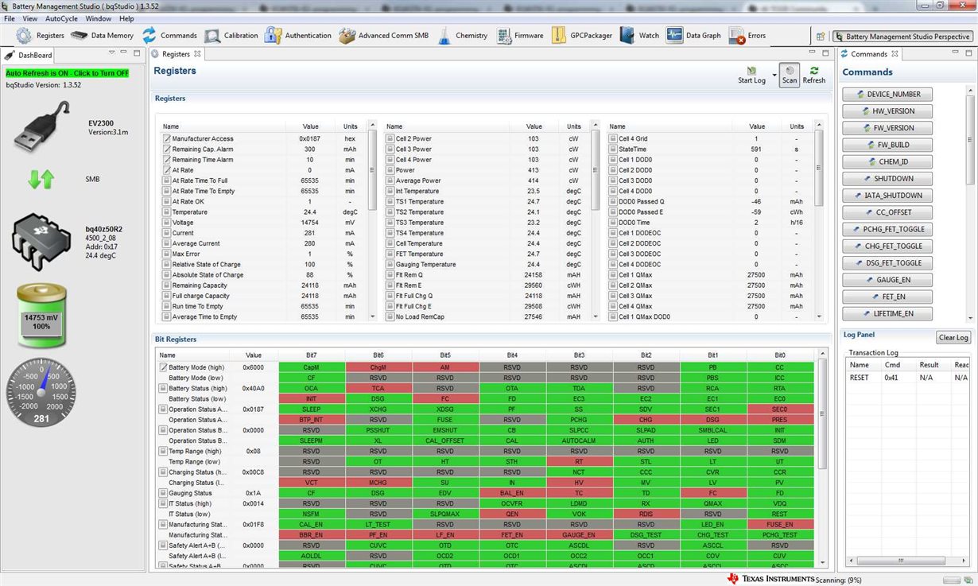Click the current gauge dial
The width and height of the screenshot is (978, 586).
pos(41,391)
